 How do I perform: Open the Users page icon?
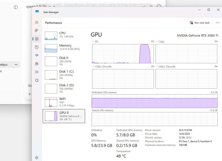(x=37, y=64)
